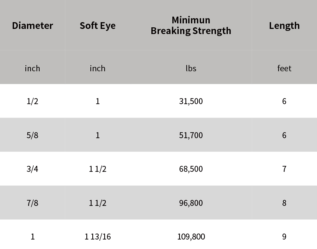The width and height of the screenshot is (317, 249).
Task: Click the feet unit cell
Action: pos(284,68)
